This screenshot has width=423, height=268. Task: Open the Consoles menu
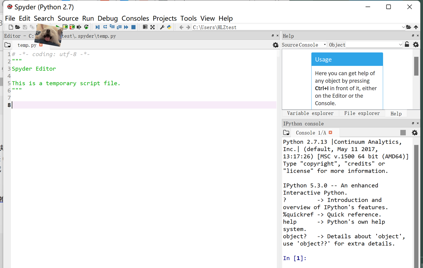pos(135,19)
